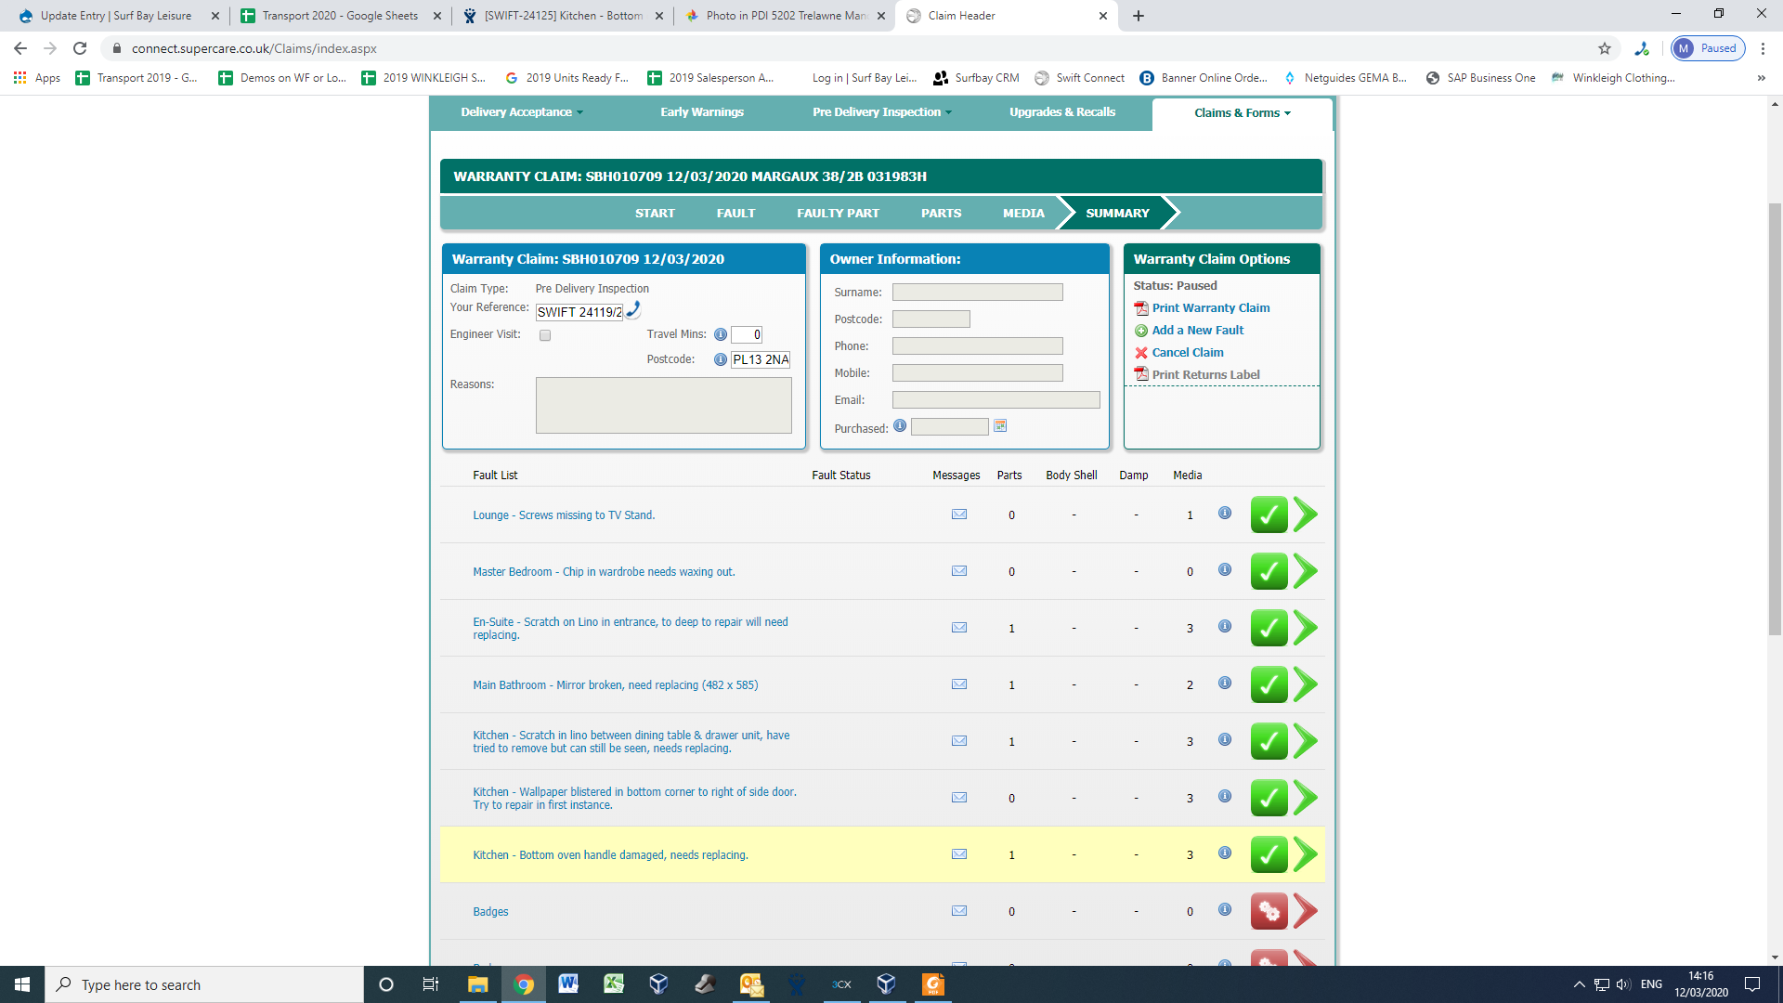Expand the Claims & Forms dropdown
The width and height of the screenshot is (1783, 1003).
[1242, 113]
